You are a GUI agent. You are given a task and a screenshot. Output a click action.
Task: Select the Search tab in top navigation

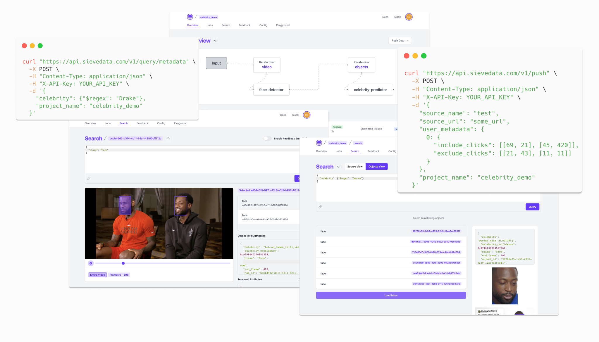[226, 25]
